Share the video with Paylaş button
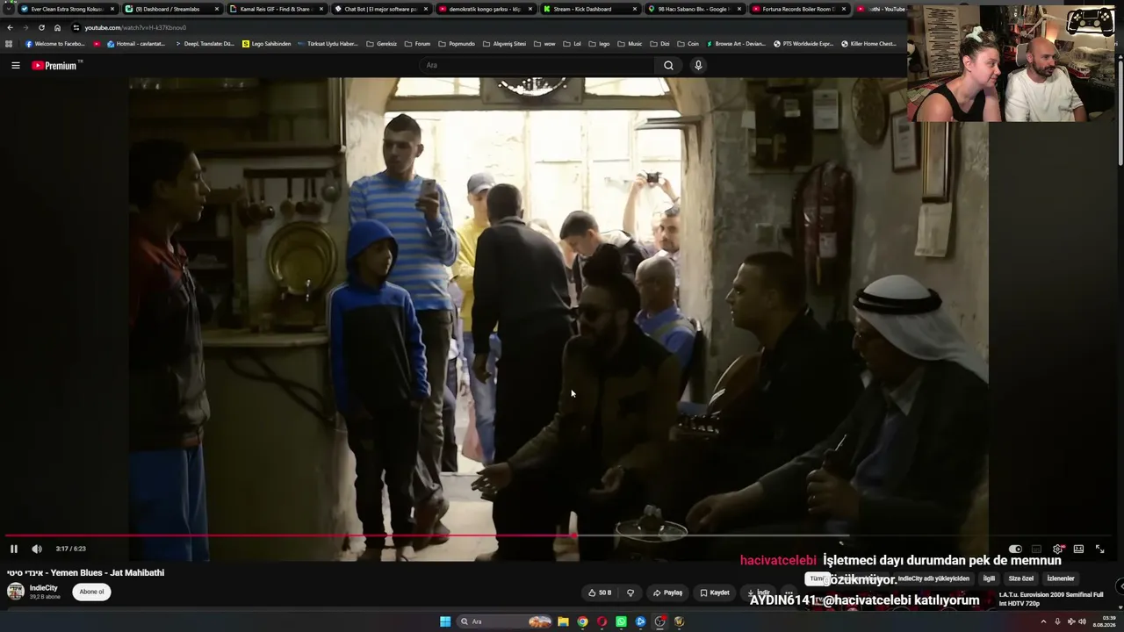The image size is (1124, 632). [x=667, y=592]
